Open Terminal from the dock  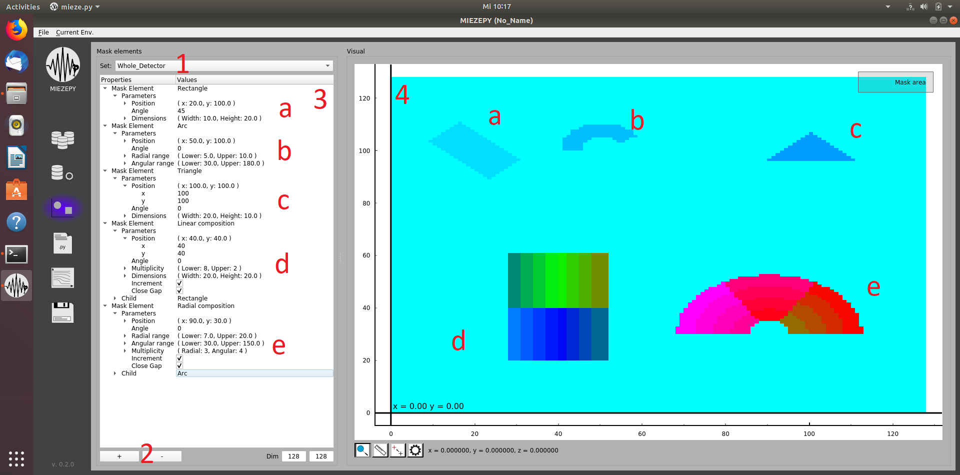(x=16, y=254)
